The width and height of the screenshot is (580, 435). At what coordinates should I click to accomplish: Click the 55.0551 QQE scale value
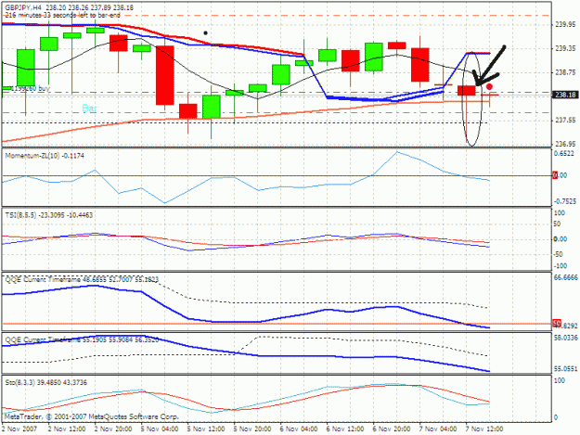coord(565,369)
